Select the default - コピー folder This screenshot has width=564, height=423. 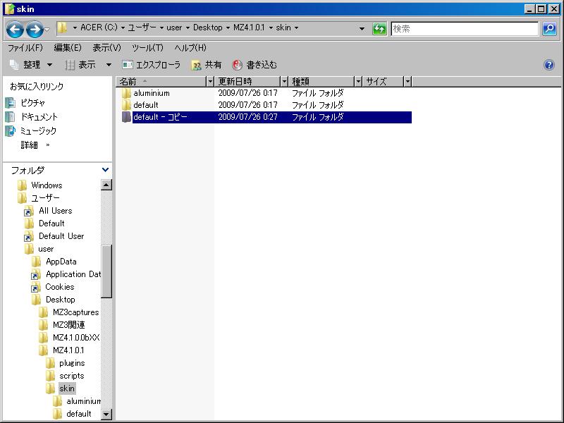point(160,117)
